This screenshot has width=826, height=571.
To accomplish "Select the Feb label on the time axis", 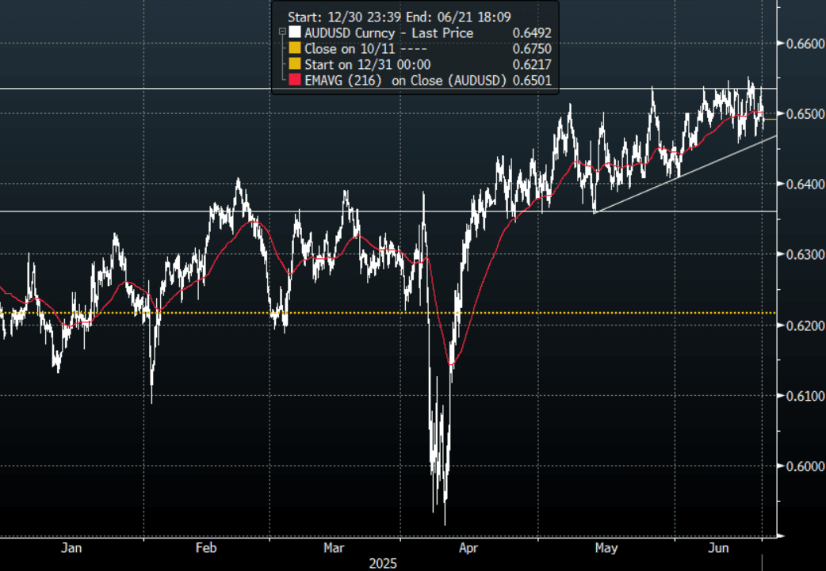I will pos(206,548).
